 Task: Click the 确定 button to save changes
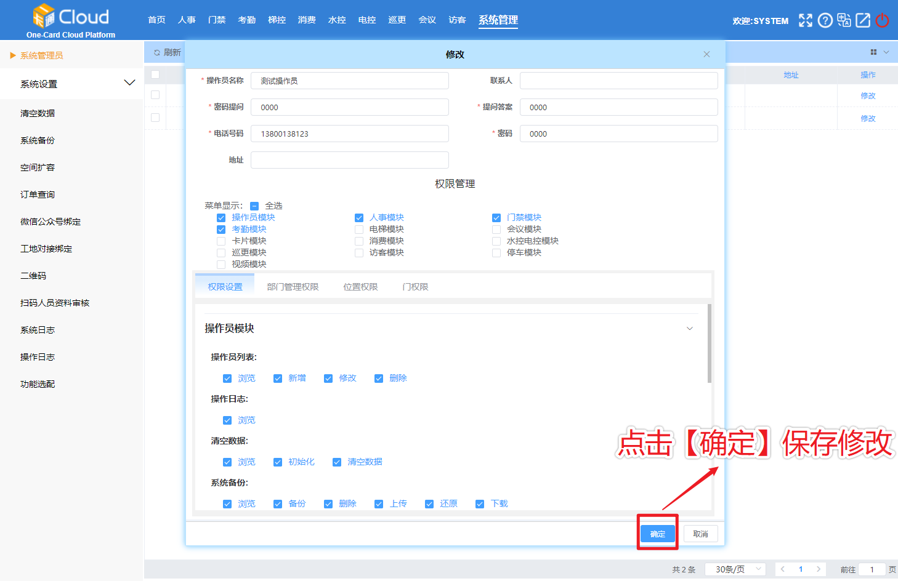[658, 534]
